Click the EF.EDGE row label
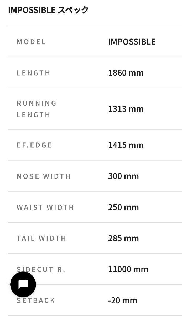182x316 pixels. tap(34, 145)
